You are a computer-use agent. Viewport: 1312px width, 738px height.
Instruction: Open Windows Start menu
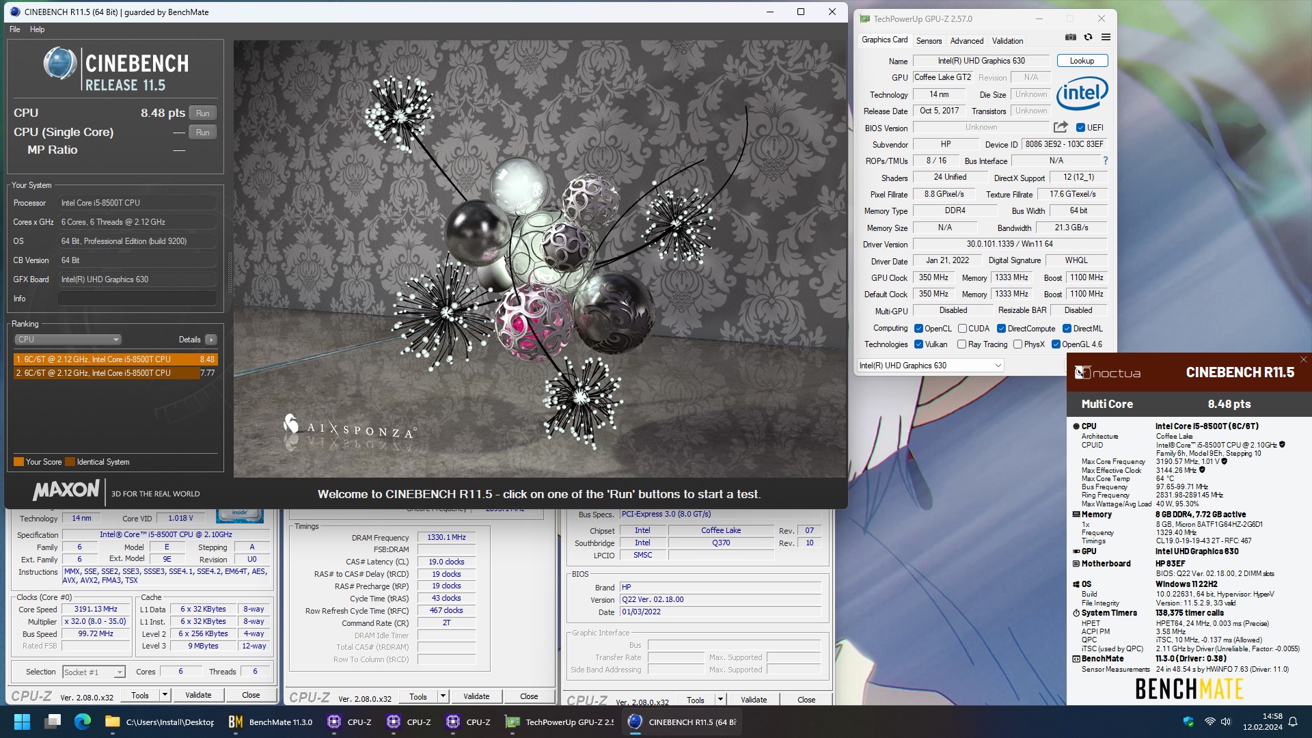pos(22,722)
